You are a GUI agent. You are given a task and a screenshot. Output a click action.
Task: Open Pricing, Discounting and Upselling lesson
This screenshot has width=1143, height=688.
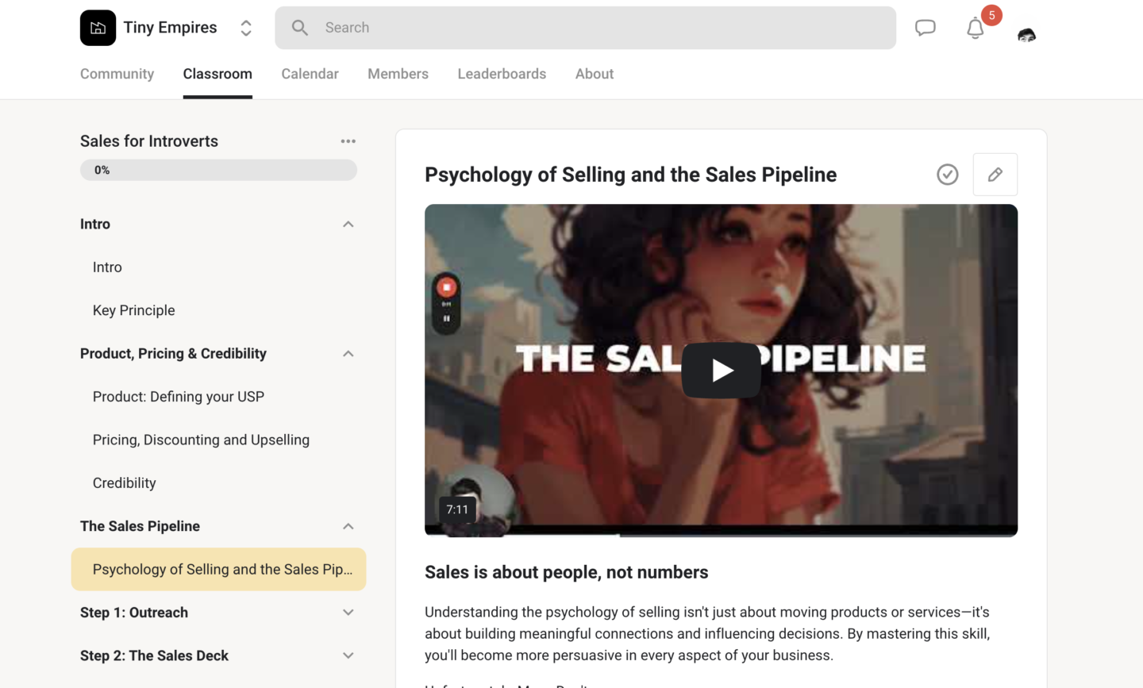coord(201,440)
